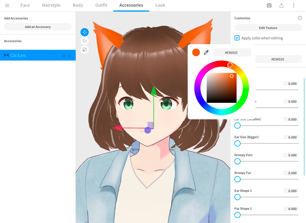
Task: Hide Cat Ears with visibility icon
Action: (70, 55)
